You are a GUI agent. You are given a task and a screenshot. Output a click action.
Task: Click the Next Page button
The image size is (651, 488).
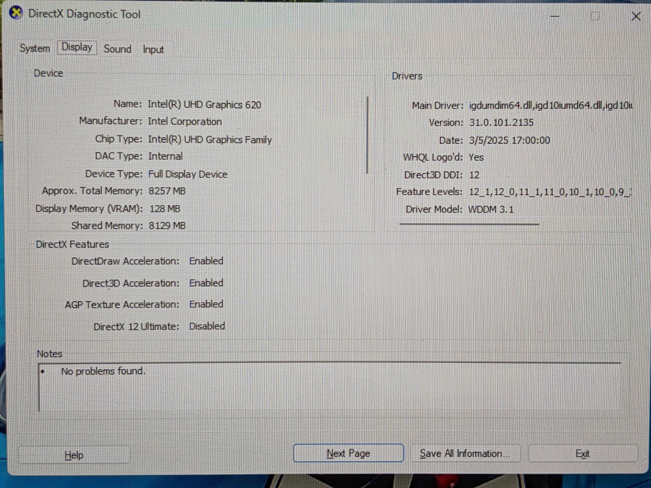(x=348, y=453)
